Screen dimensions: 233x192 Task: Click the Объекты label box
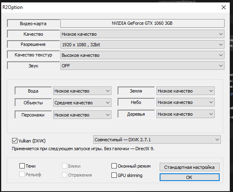coord(33,103)
